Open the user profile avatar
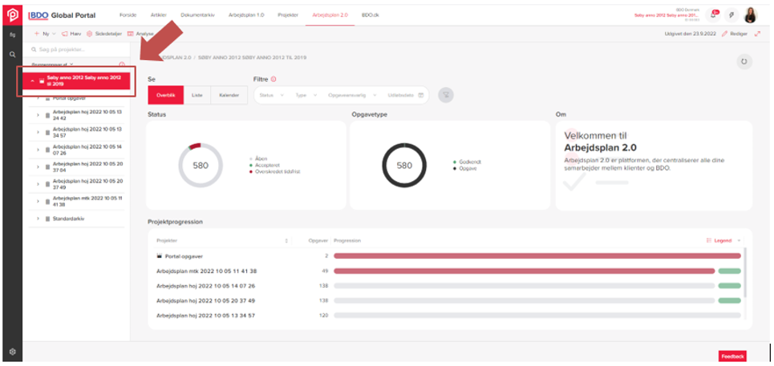The height and width of the screenshot is (366, 774). tap(750, 14)
